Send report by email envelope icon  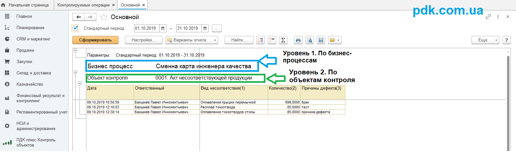[x=335, y=40]
